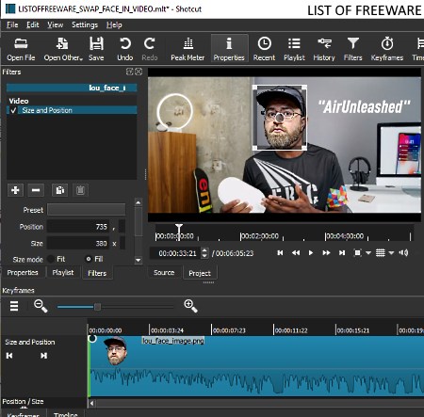Skip to the start of playback
The height and width of the screenshot is (417, 424).
(x=280, y=252)
